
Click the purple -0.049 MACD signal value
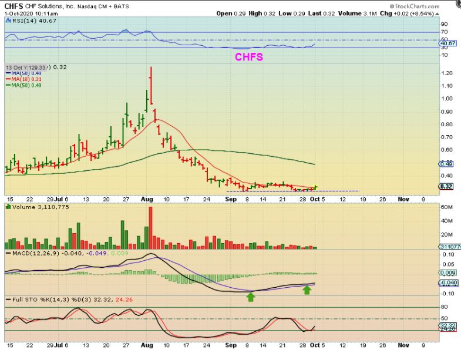97,253
